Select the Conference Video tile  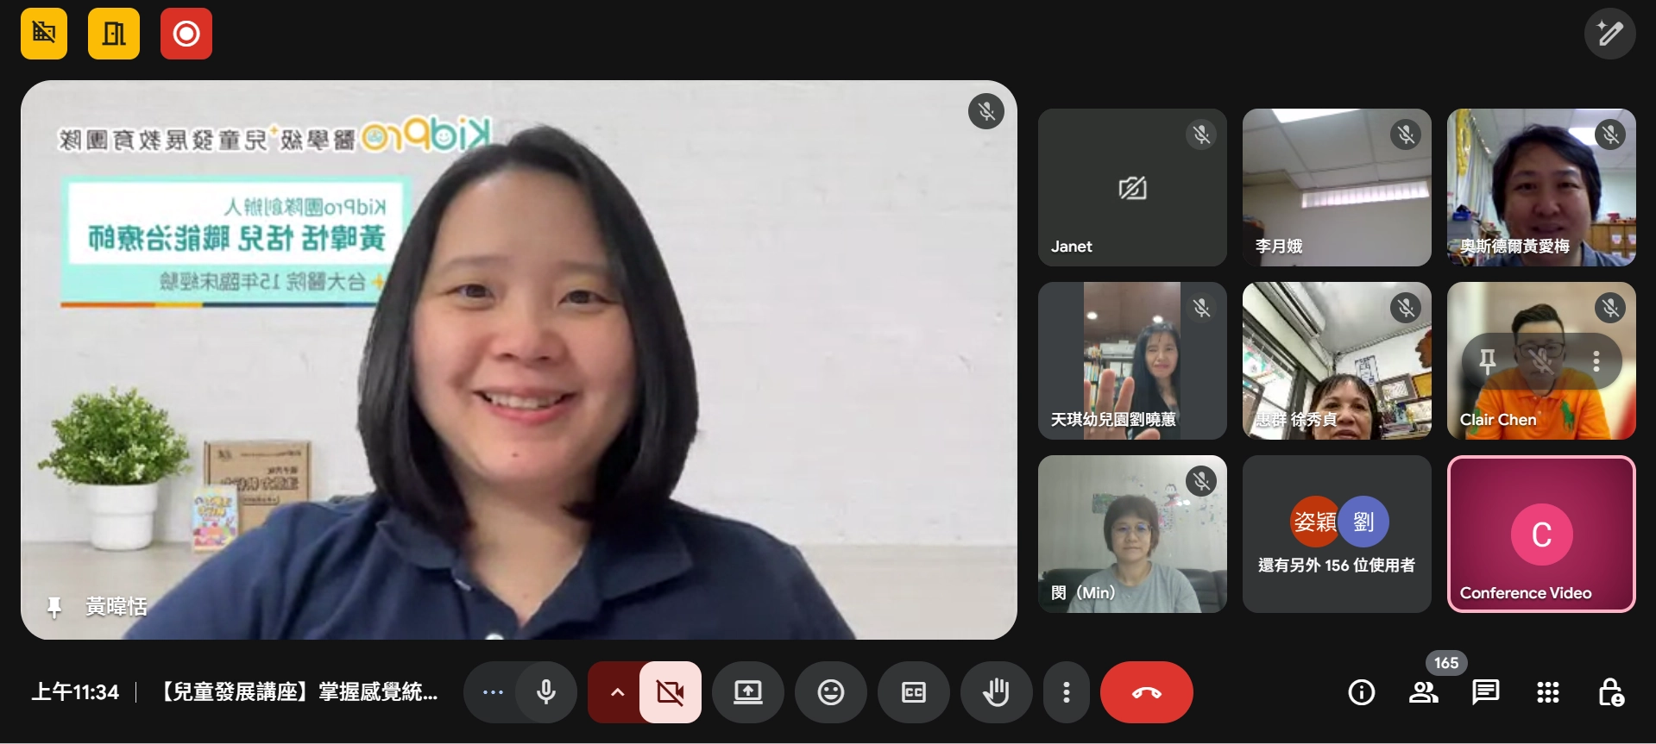(1541, 535)
